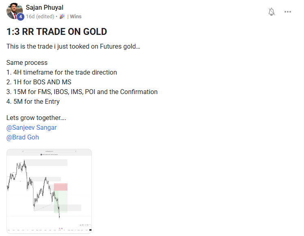Screen dimensions: 304x236
Task: Click the candlestick peak in the chart thumbnail
Action: [x=24, y=161]
